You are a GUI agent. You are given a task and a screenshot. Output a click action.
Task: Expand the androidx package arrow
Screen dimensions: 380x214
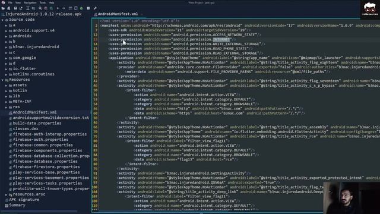click(x=7, y=36)
